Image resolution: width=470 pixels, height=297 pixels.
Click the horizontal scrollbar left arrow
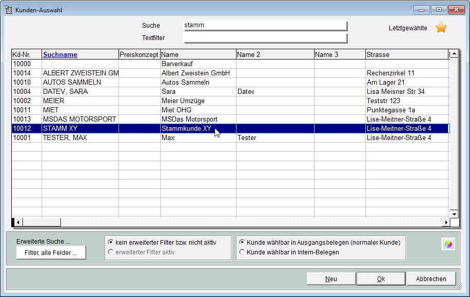pos(18,223)
